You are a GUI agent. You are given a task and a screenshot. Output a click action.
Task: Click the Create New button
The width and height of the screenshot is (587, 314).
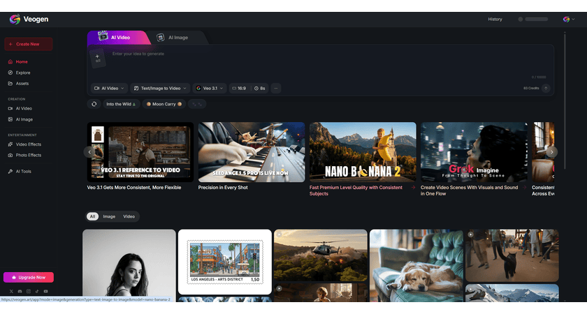pos(29,44)
